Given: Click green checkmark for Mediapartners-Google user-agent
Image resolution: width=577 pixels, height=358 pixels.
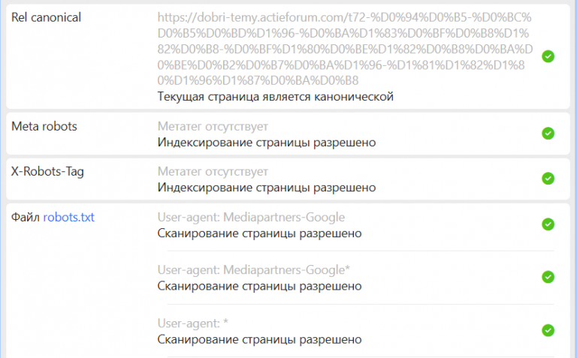Looking at the screenshot, I should (548, 224).
